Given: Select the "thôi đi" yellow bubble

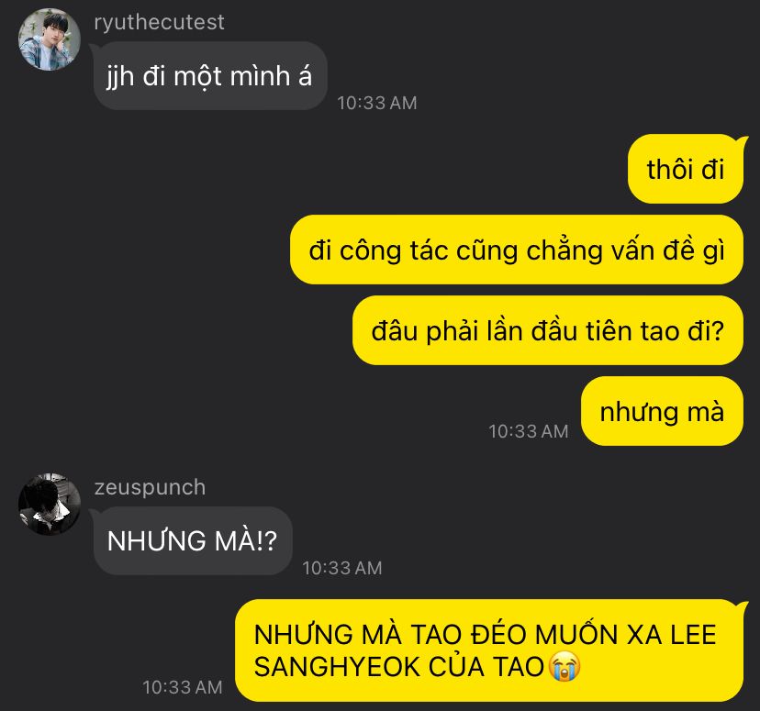Looking at the screenshot, I should click(686, 169).
